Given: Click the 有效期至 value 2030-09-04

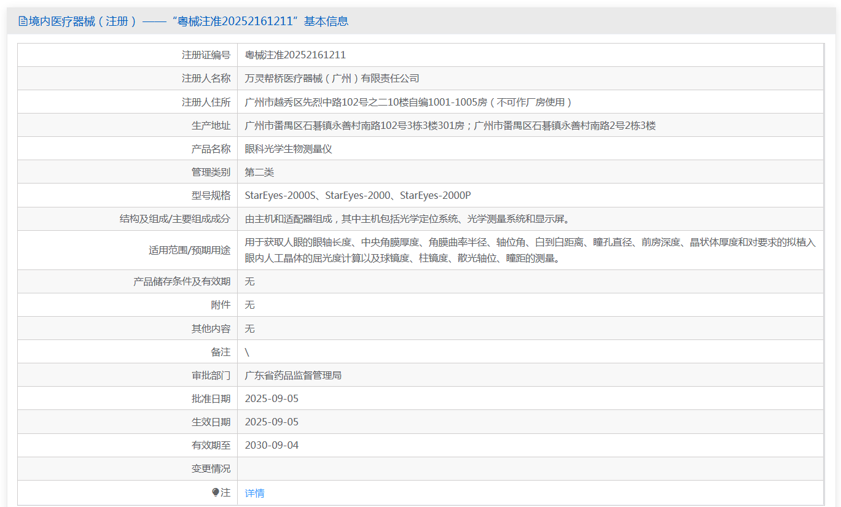Looking at the screenshot, I should (x=272, y=445).
